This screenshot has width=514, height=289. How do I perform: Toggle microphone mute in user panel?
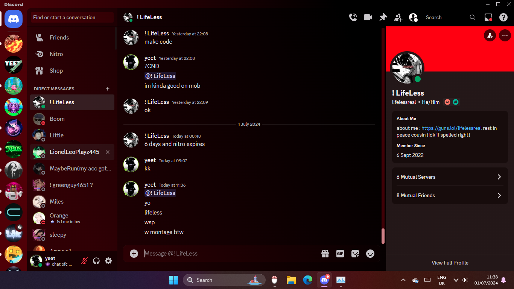tap(84, 261)
